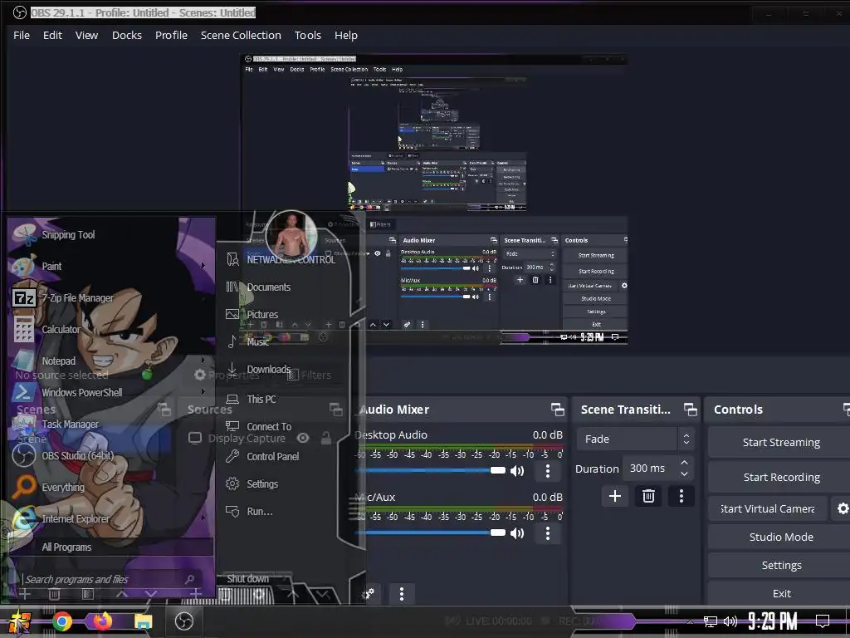
Task: Launch Internet Explorer from Start menu
Action: click(76, 518)
